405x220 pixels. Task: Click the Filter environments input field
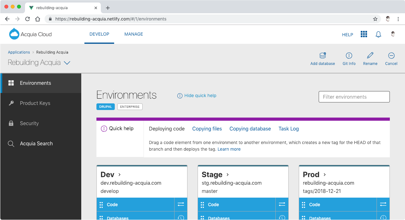354,97
